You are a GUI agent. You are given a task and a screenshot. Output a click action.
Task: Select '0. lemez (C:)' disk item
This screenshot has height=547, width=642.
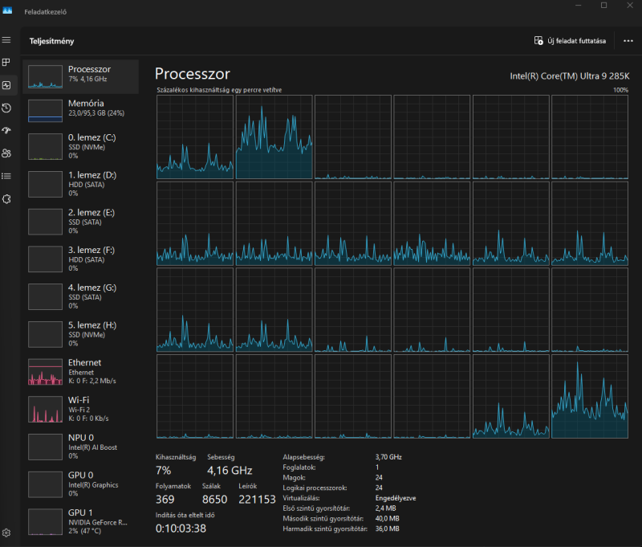coord(81,146)
